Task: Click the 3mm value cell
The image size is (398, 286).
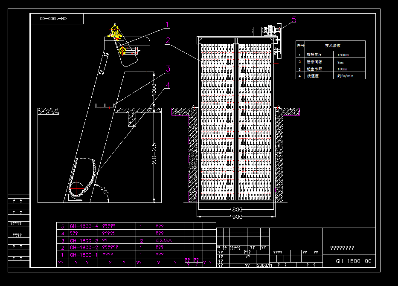Action: pos(340,62)
